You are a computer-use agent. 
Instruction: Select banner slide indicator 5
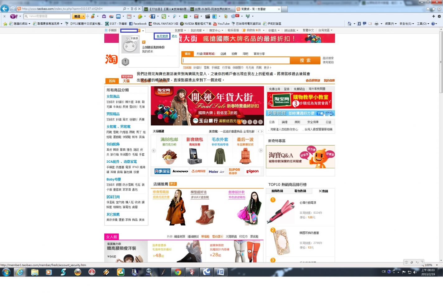tap(260, 122)
